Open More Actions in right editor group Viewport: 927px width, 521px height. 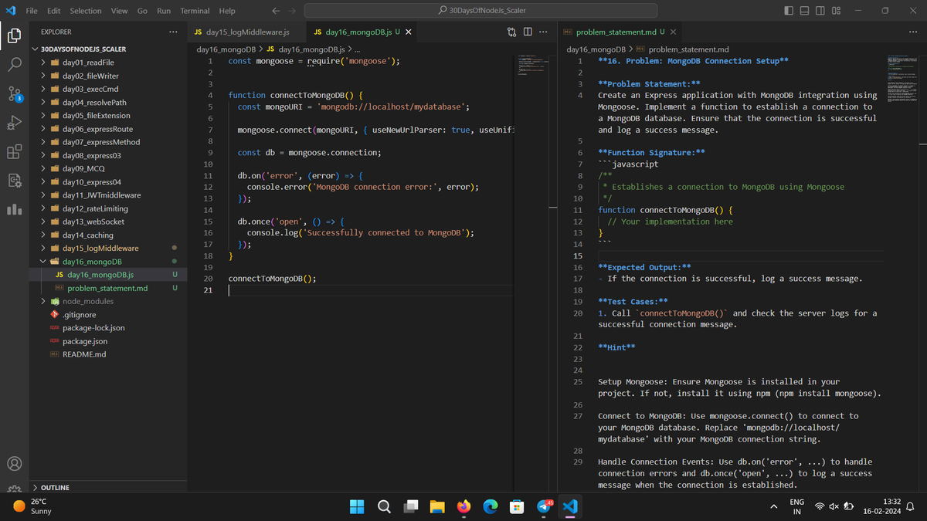(x=913, y=32)
